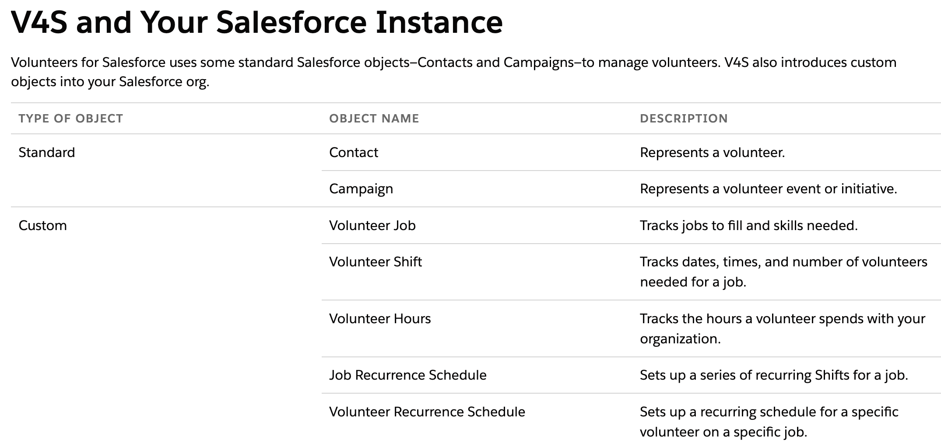Viewport: 941px width, 447px height.
Task: Click the intro paragraph about Volunteers for Salesforce
Action: (x=453, y=72)
